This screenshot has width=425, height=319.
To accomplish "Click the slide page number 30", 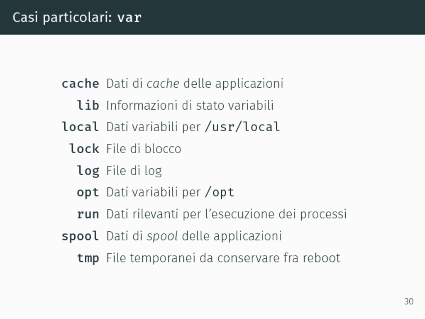I will (x=409, y=302).
